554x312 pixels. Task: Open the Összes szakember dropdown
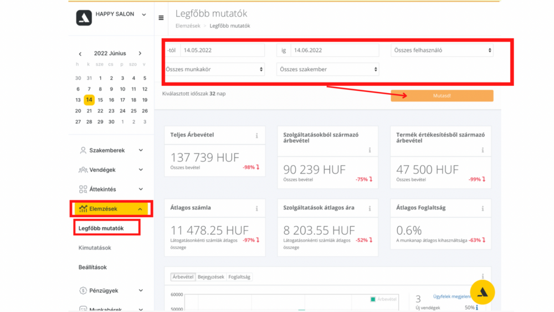[327, 69]
